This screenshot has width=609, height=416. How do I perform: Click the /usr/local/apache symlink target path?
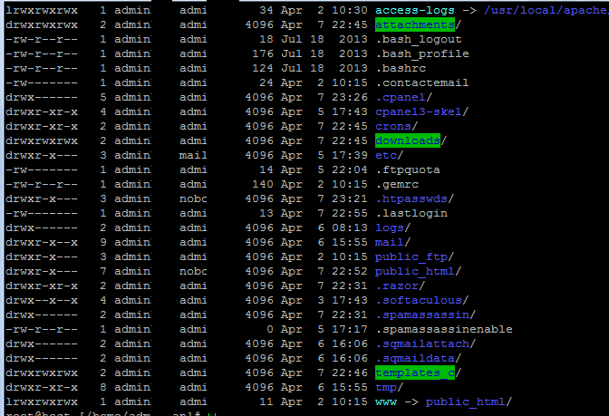pyautogui.click(x=546, y=10)
